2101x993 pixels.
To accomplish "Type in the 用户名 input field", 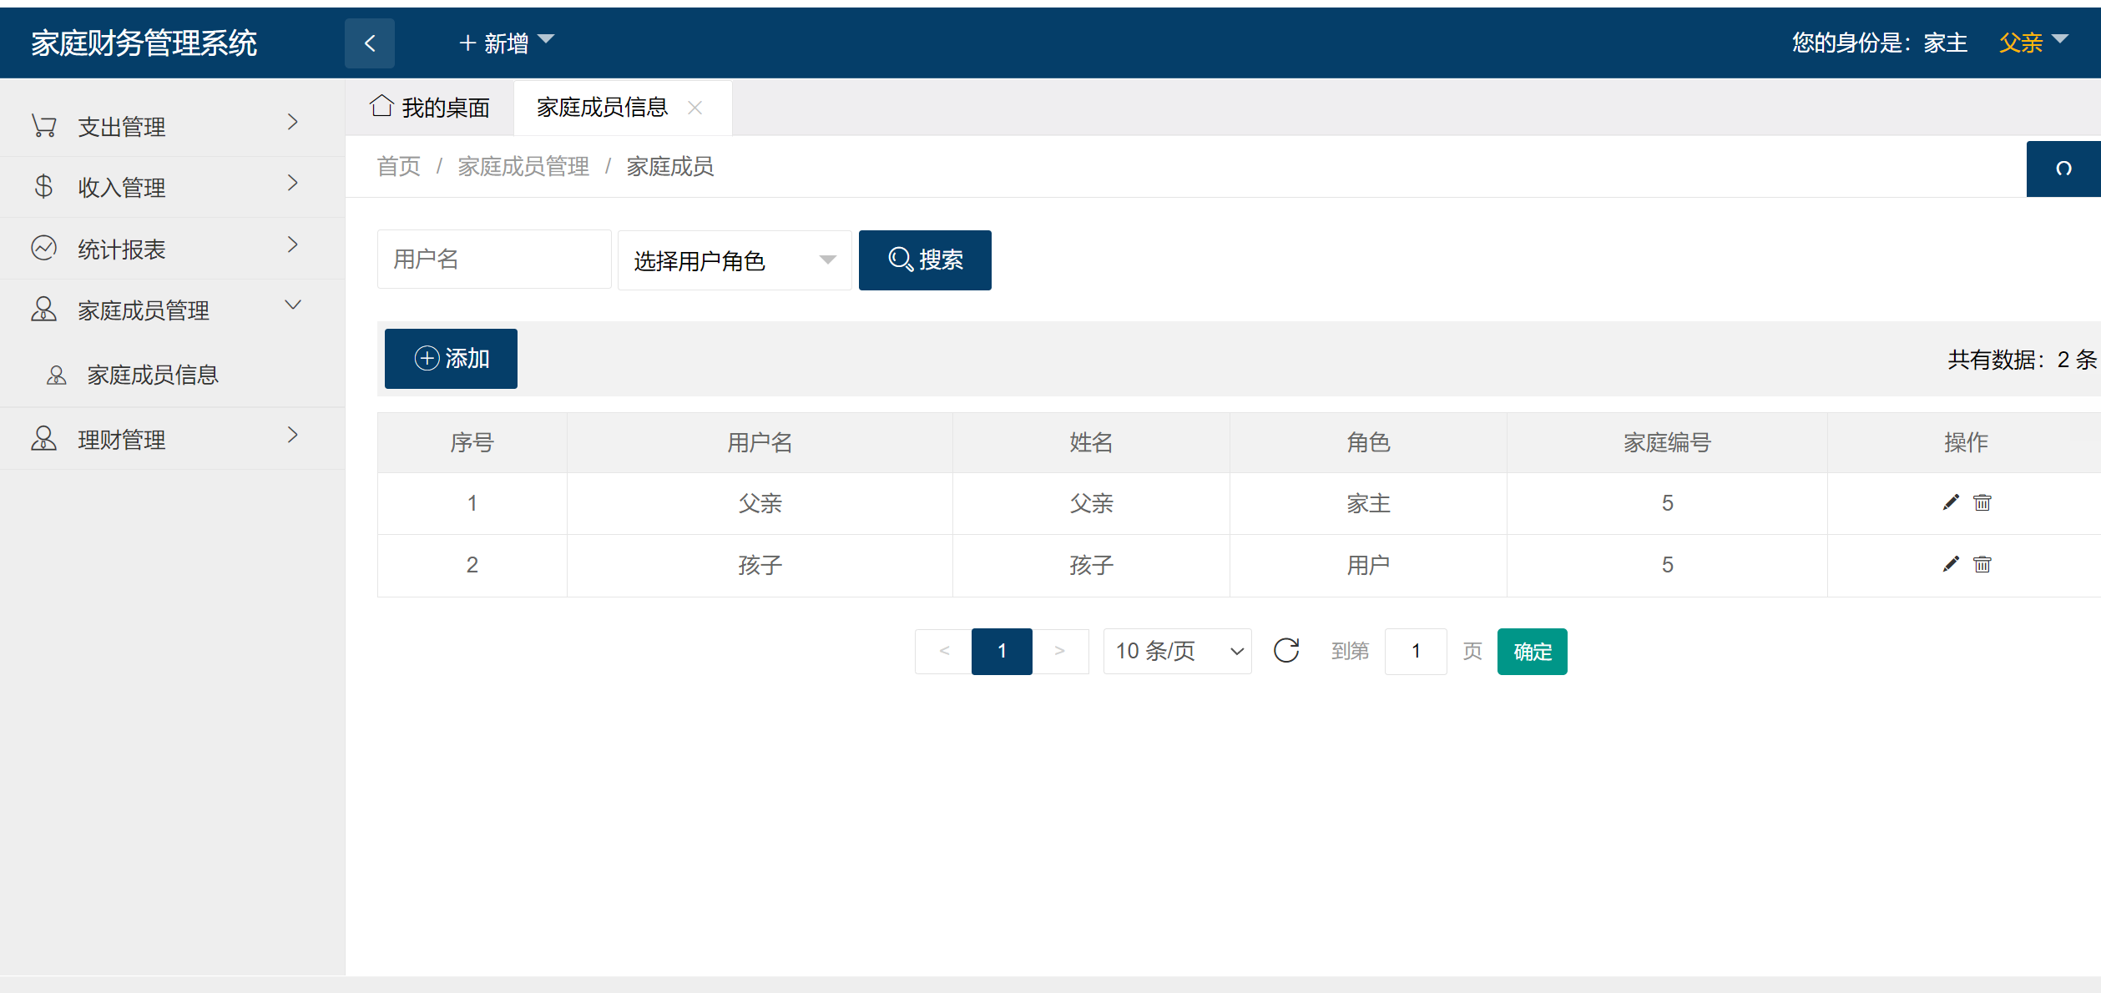I will point(493,259).
